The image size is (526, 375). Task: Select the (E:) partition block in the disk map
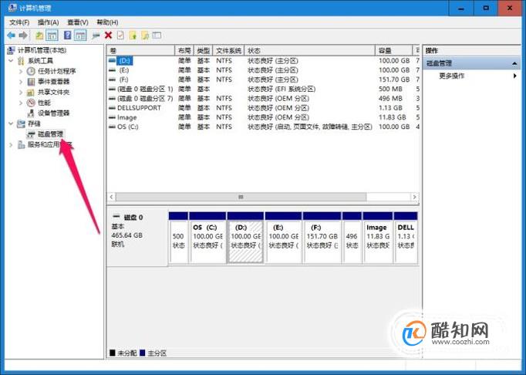point(284,238)
